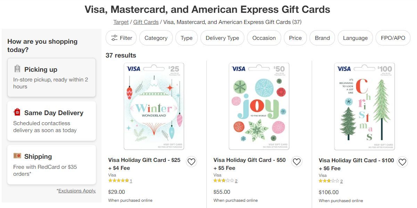Click the Filter sliders icon
Screen dimensions: 417x208
coord(114,38)
